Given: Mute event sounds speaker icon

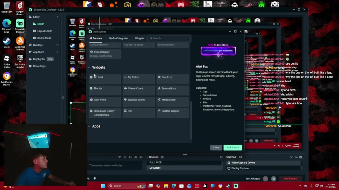Looking at the screenshot, I should tap(141, 157).
